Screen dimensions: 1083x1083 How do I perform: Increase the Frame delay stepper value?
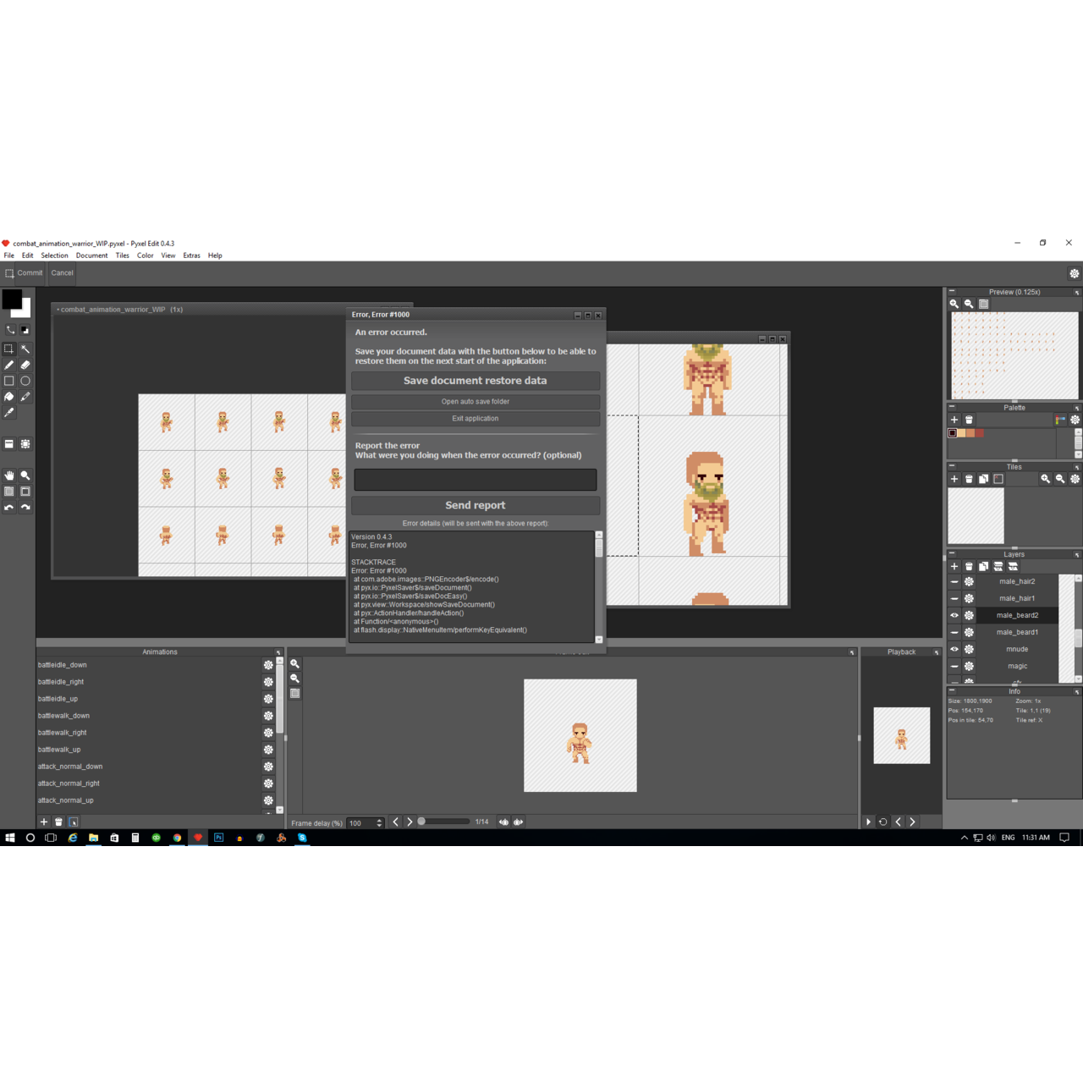pyautogui.click(x=379, y=820)
